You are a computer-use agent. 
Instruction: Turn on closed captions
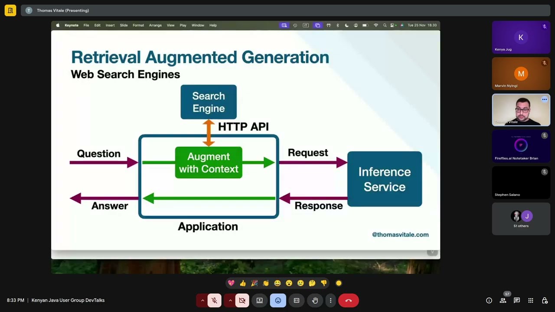(297, 300)
